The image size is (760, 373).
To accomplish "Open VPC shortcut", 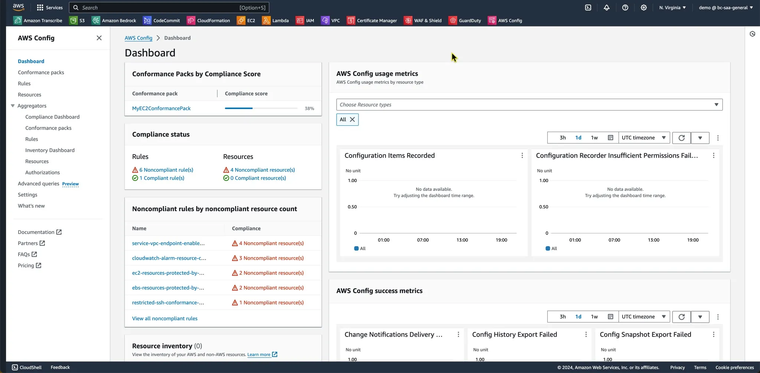I will [331, 20].
